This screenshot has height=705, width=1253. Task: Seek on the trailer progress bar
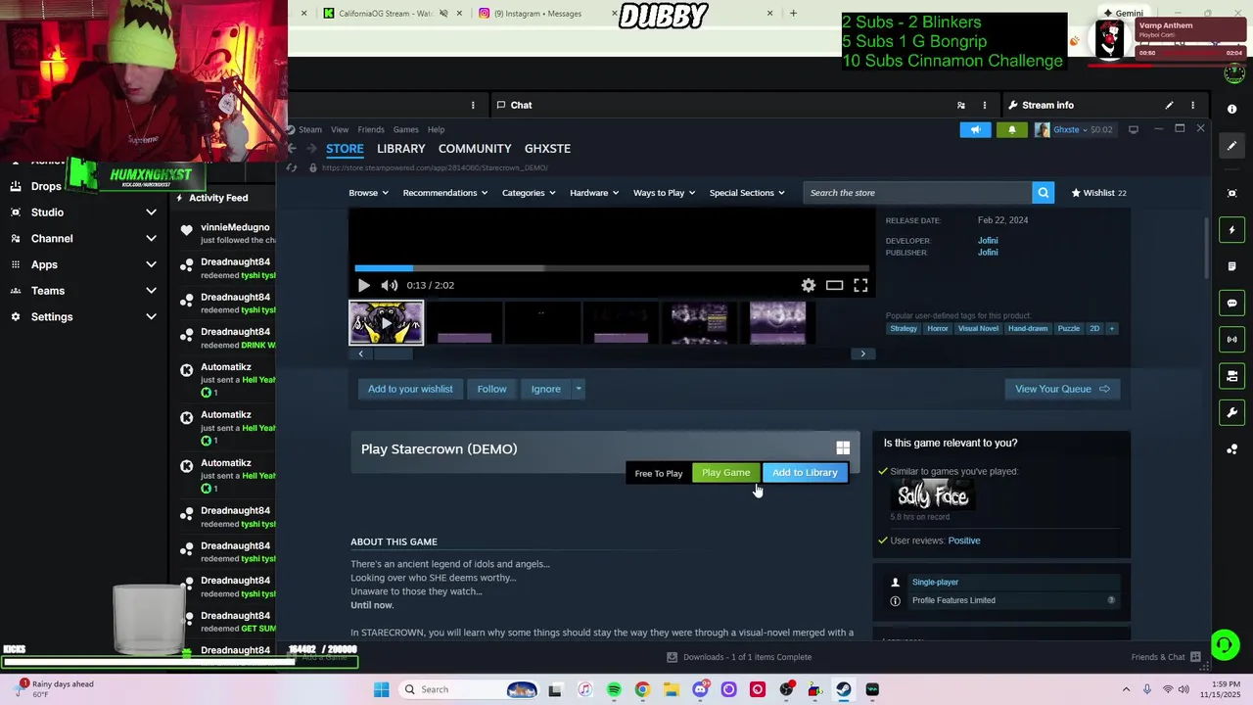tap(611, 267)
